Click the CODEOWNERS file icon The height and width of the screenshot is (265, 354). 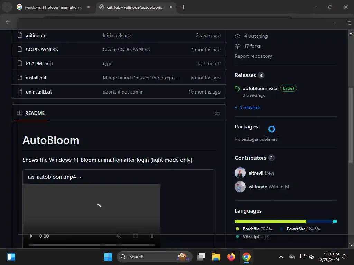coord(20,49)
